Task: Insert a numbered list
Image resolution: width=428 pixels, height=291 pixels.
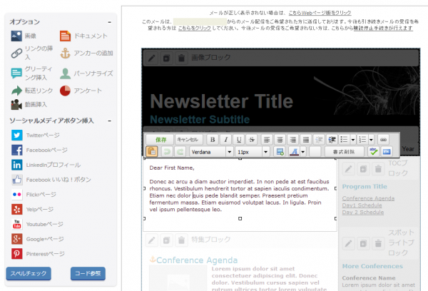Action: (x=362, y=140)
